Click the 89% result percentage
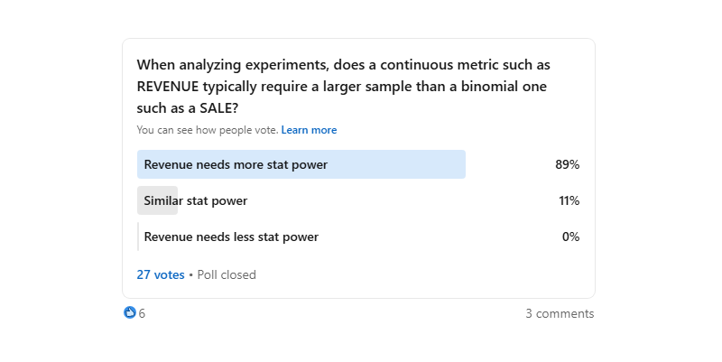This screenshot has height=362, width=722. tap(567, 164)
